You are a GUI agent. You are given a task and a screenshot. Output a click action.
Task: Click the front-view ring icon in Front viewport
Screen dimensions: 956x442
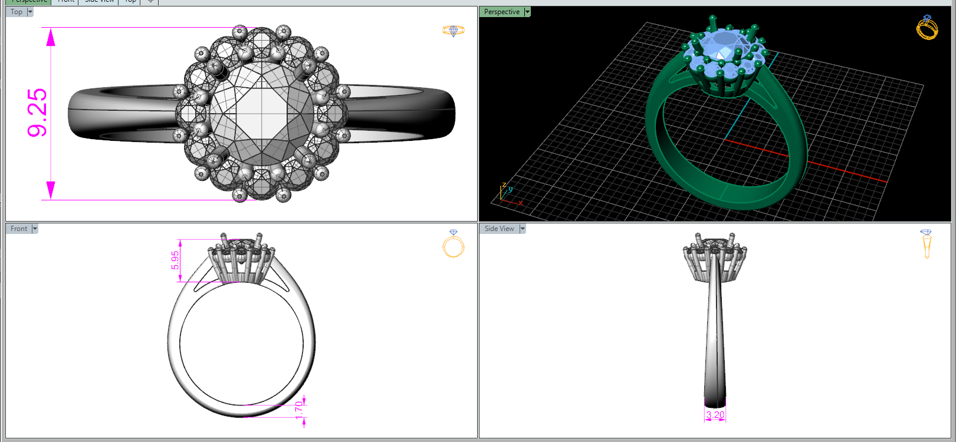[x=454, y=244]
